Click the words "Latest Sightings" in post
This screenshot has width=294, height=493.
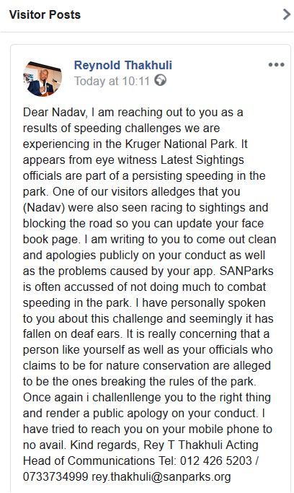coord(202,160)
